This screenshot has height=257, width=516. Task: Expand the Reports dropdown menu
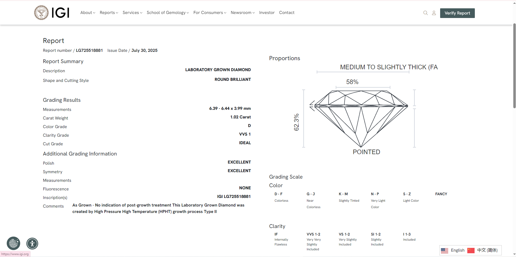[x=109, y=13]
